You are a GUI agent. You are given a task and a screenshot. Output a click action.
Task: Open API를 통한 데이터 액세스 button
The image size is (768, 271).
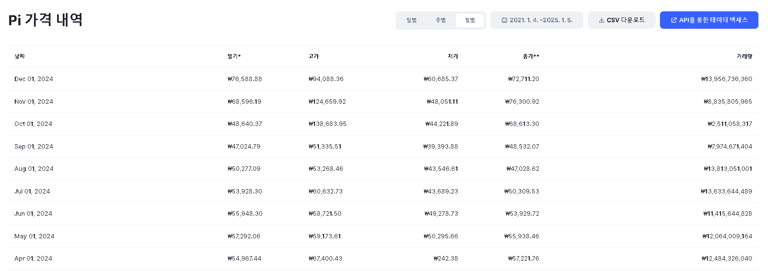pos(709,20)
